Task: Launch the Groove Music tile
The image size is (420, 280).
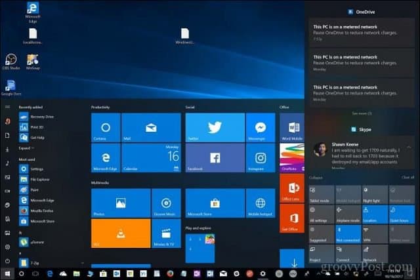Action: [166, 203]
